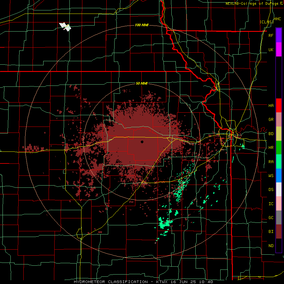Select the BD yellow legend color block
284x284 pixels.
click(279, 134)
